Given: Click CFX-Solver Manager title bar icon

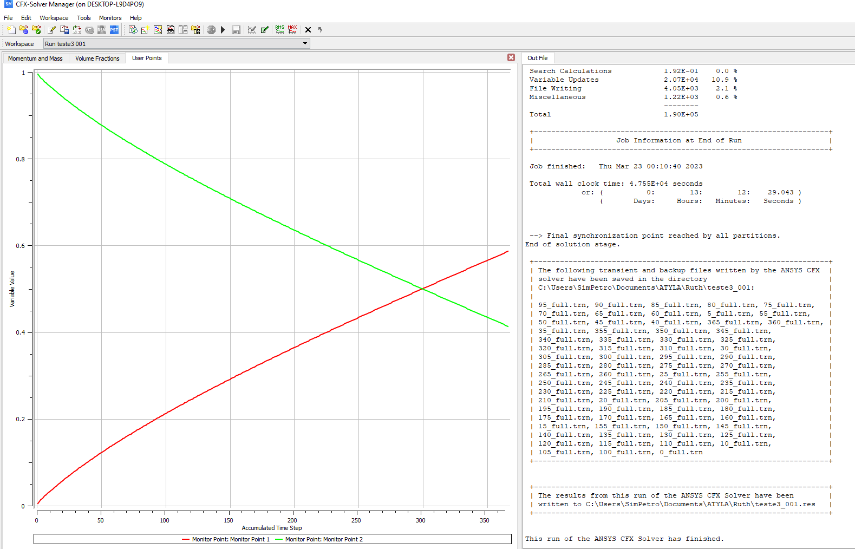Looking at the screenshot, I should [x=8, y=4].
